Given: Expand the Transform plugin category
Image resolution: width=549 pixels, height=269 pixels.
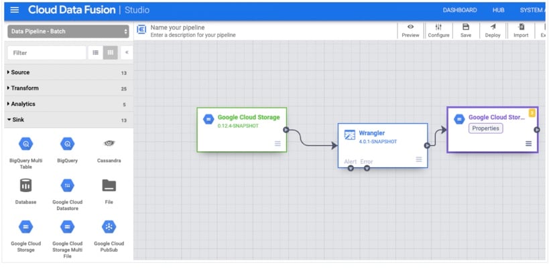Looking at the screenshot, I should (24, 88).
